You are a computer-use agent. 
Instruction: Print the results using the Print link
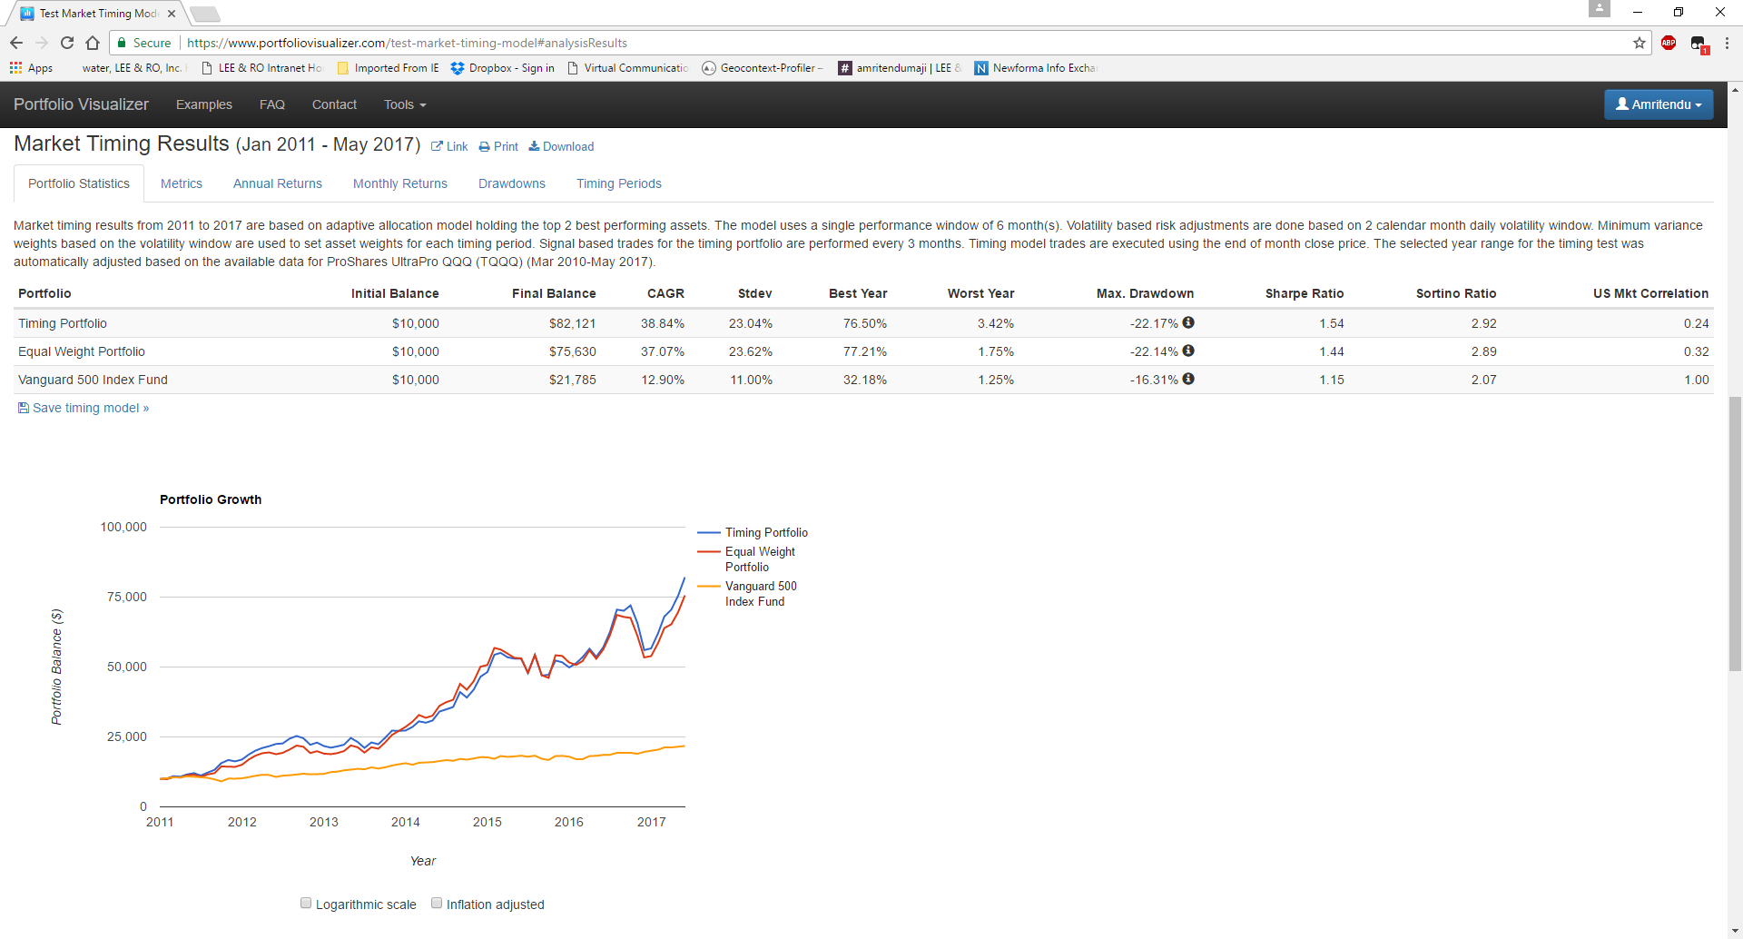click(x=498, y=146)
